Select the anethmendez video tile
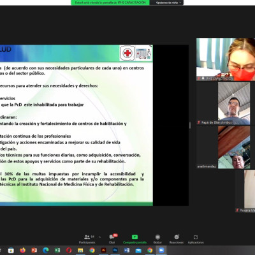Screen dimensions: 255x255 [x=223, y=147]
